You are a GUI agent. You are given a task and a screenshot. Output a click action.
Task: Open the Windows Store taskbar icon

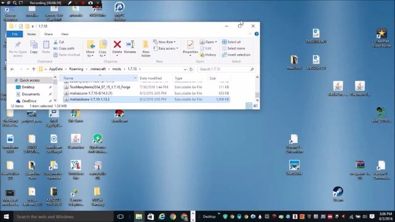click(x=151, y=216)
